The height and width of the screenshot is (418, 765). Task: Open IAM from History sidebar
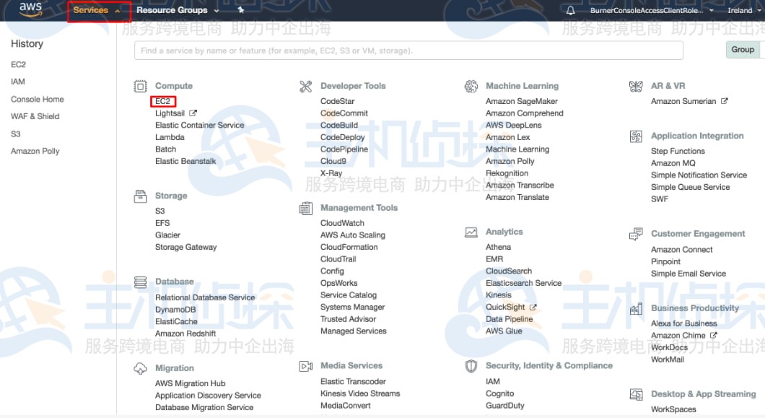coord(18,82)
